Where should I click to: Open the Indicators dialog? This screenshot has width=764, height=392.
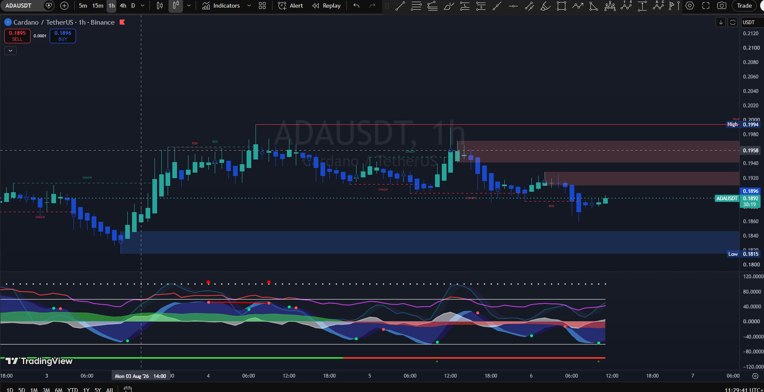pos(221,6)
